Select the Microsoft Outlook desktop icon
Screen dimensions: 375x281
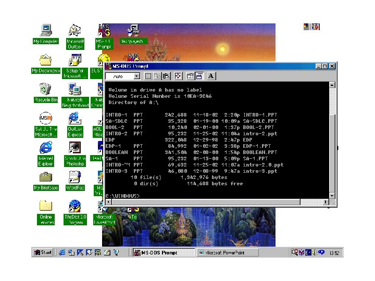(75, 36)
